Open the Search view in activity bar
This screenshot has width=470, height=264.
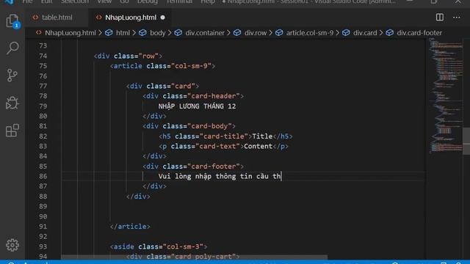pyautogui.click(x=12, y=48)
